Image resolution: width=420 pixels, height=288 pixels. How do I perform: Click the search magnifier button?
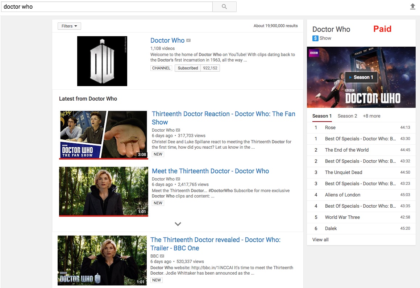click(224, 7)
